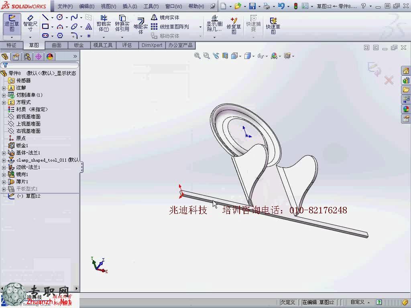Expand the clamp_shaped_tool_011 feature node
The image size is (411, 308).
coord(4,160)
